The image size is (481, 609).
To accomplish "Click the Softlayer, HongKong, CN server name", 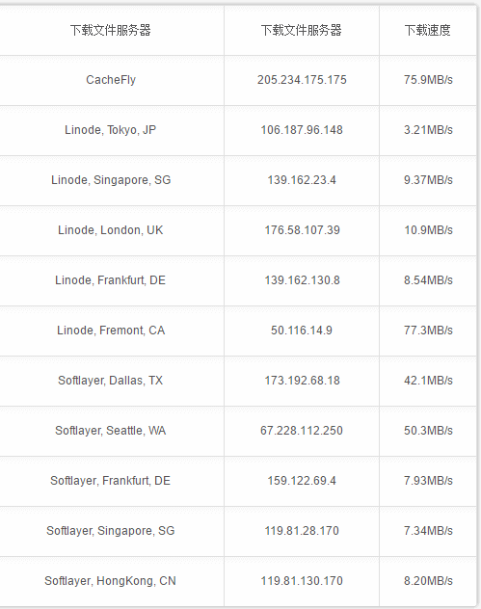I will (x=110, y=581).
